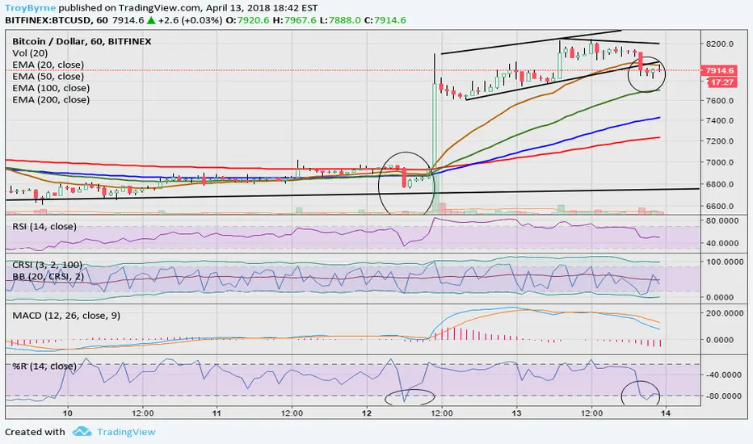Click the 6600.0 price axis label
Image resolution: width=753 pixels, height=444 pixels.
(719, 207)
